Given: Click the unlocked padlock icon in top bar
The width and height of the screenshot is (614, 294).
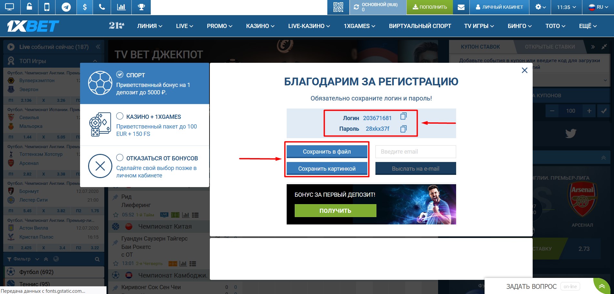Looking at the screenshot, I should (x=29, y=7).
